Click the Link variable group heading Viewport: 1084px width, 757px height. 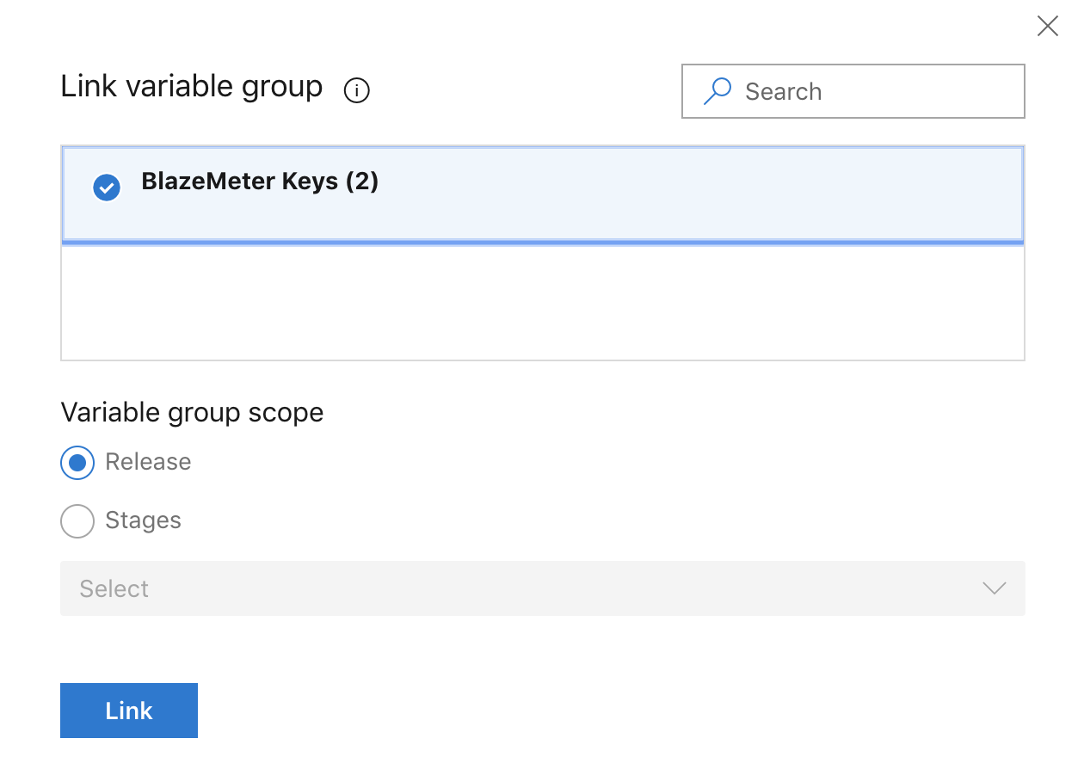point(191,87)
